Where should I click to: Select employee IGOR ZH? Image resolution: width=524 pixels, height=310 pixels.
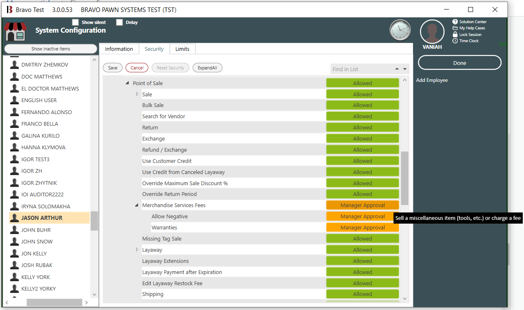31,171
